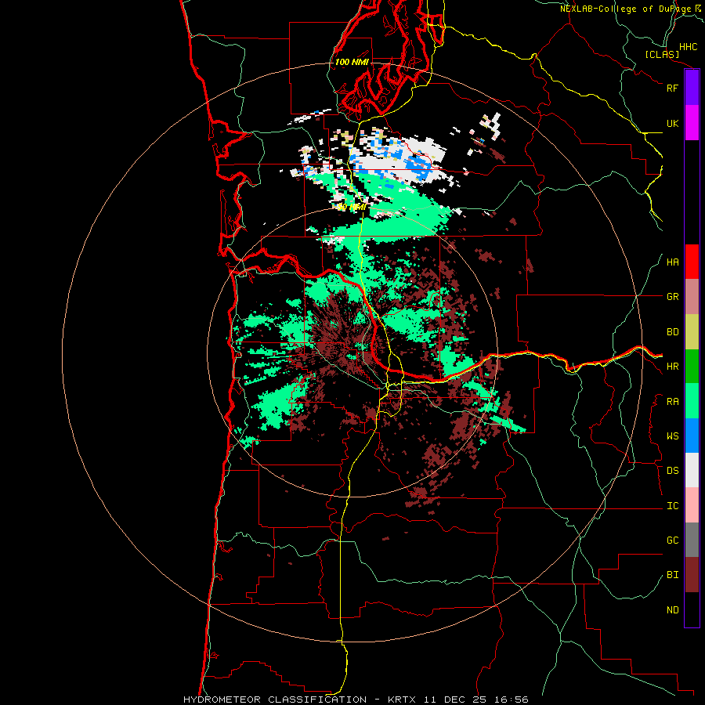This screenshot has height=705, width=705.
Task: Click the ND legend label text
Action: (x=672, y=609)
